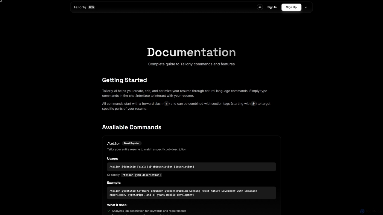
Task: Click the Sign In link
Action: point(272,7)
